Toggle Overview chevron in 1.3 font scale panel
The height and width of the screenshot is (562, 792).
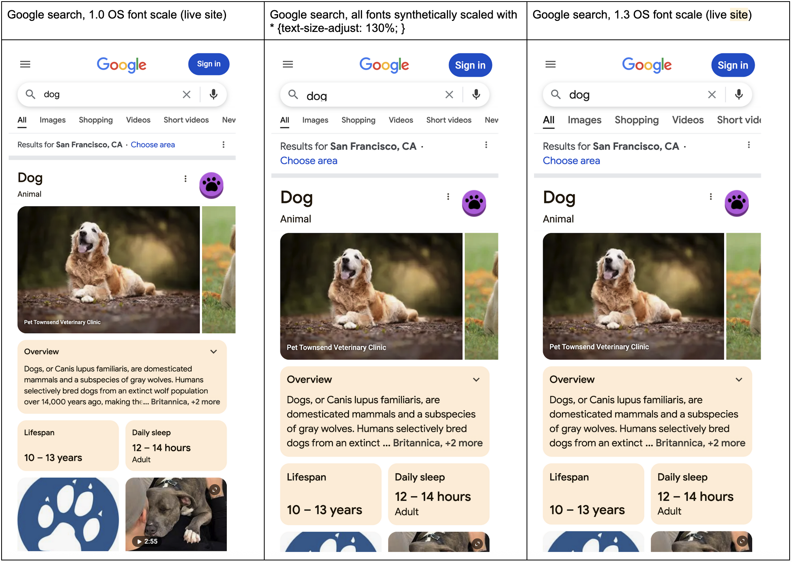pos(739,380)
